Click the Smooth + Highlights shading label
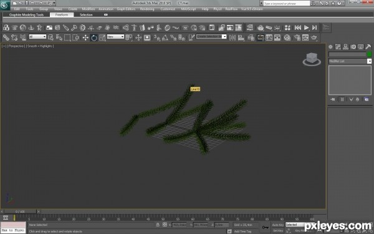The image size is (374, 234). (40, 46)
